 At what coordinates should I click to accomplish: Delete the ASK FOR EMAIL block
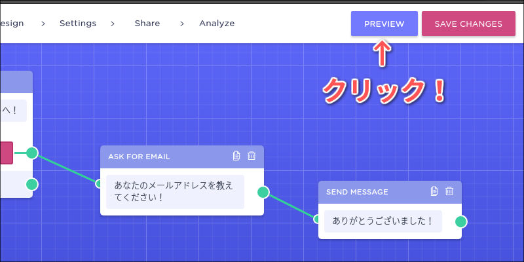tap(252, 156)
